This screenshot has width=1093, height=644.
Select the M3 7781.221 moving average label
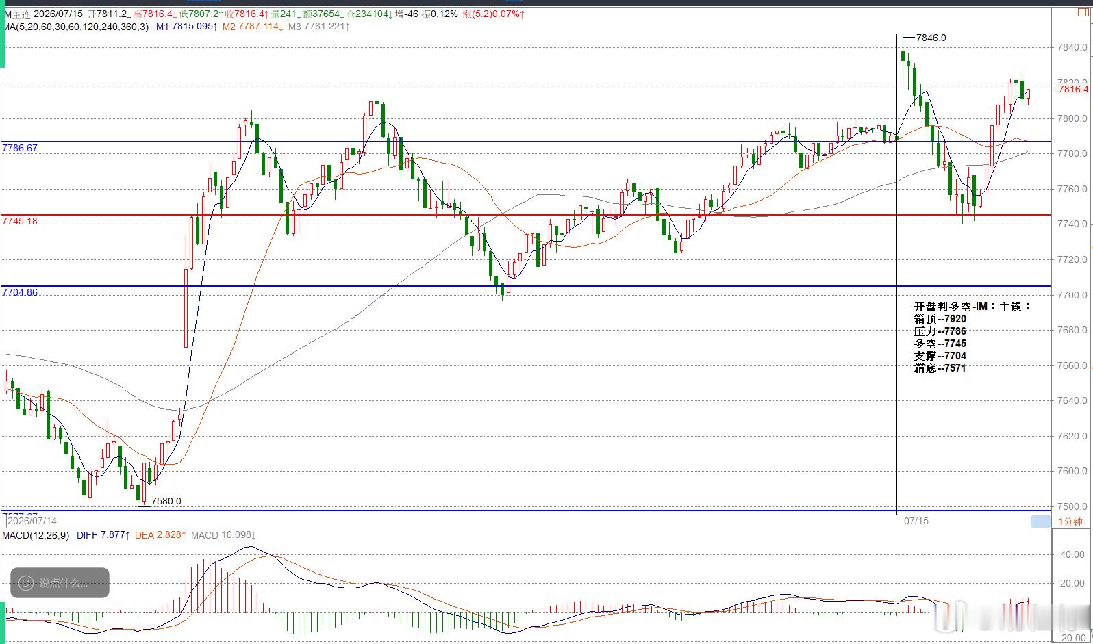(319, 27)
